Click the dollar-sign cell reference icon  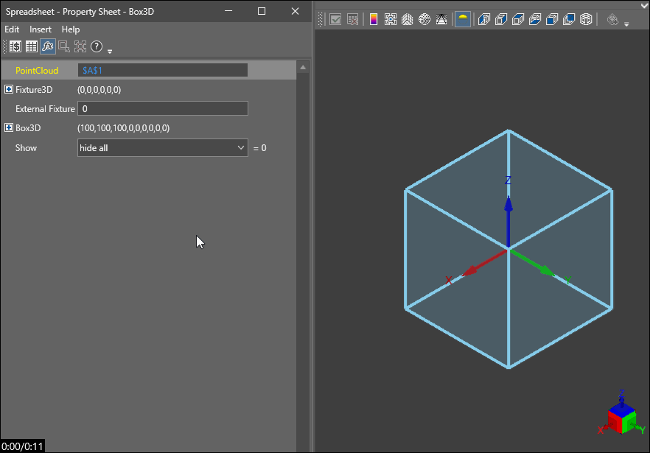15,46
